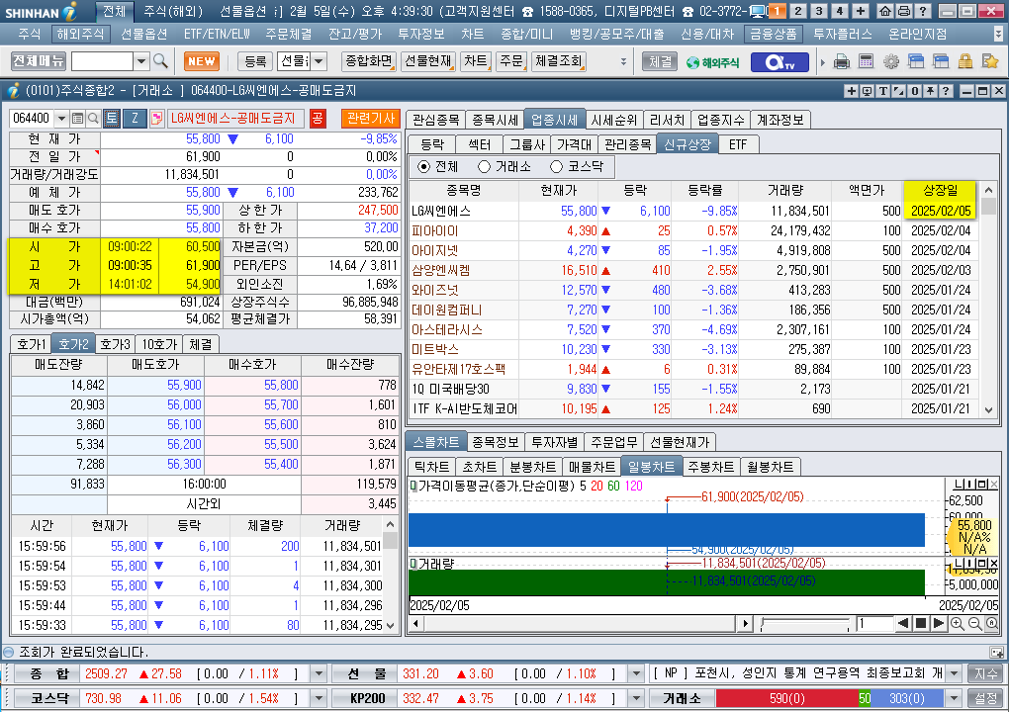1009x712 pixels.
Task: Click the 해외주식 globe icon
Action: [x=712, y=61]
